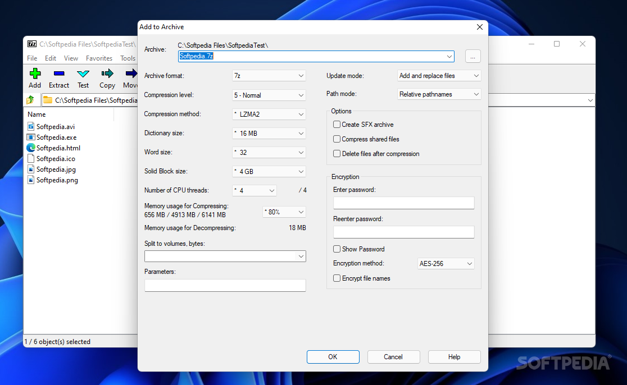The width and height of the screenshot is (627, 385).
Task: Enable Delete files after compression
Action: [337, 154]
